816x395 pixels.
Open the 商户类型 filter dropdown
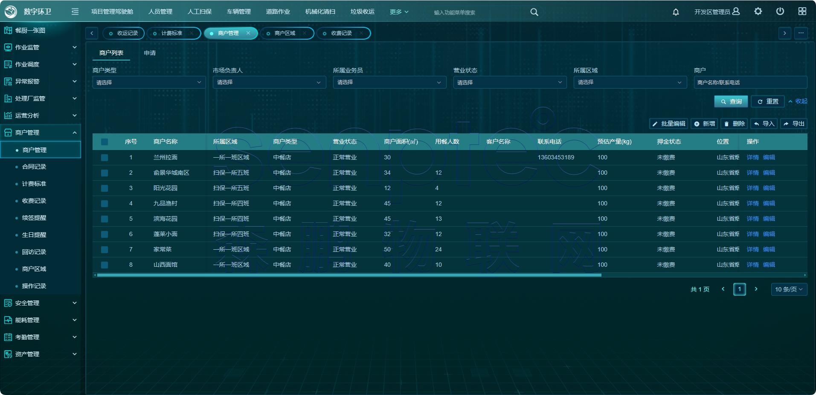[149, 82]
